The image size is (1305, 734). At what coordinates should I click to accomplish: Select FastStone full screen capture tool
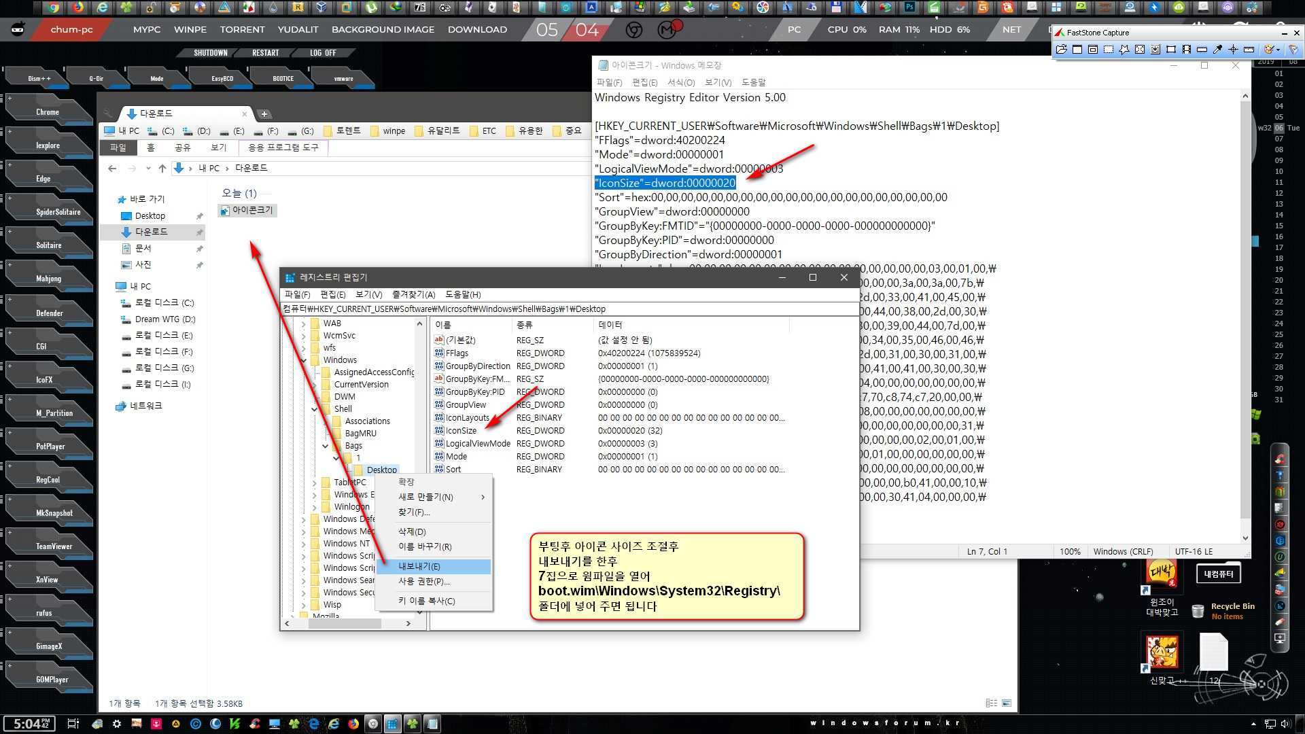point(1140,49)
